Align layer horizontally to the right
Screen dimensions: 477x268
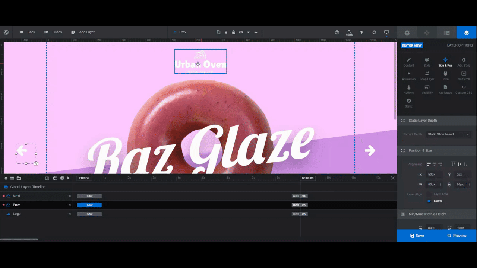pyautogui.click(x=440, y=164)
